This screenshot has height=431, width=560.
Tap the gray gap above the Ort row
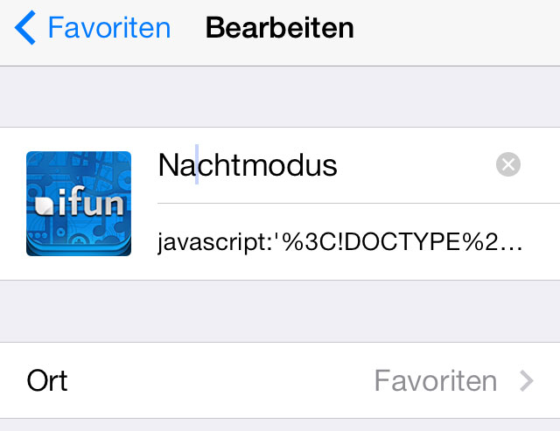point(280,311)
